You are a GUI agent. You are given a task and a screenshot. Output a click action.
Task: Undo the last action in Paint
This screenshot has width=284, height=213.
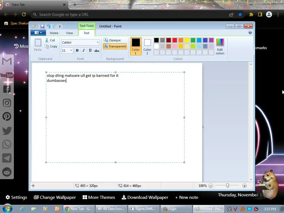(x=49, y=26)
